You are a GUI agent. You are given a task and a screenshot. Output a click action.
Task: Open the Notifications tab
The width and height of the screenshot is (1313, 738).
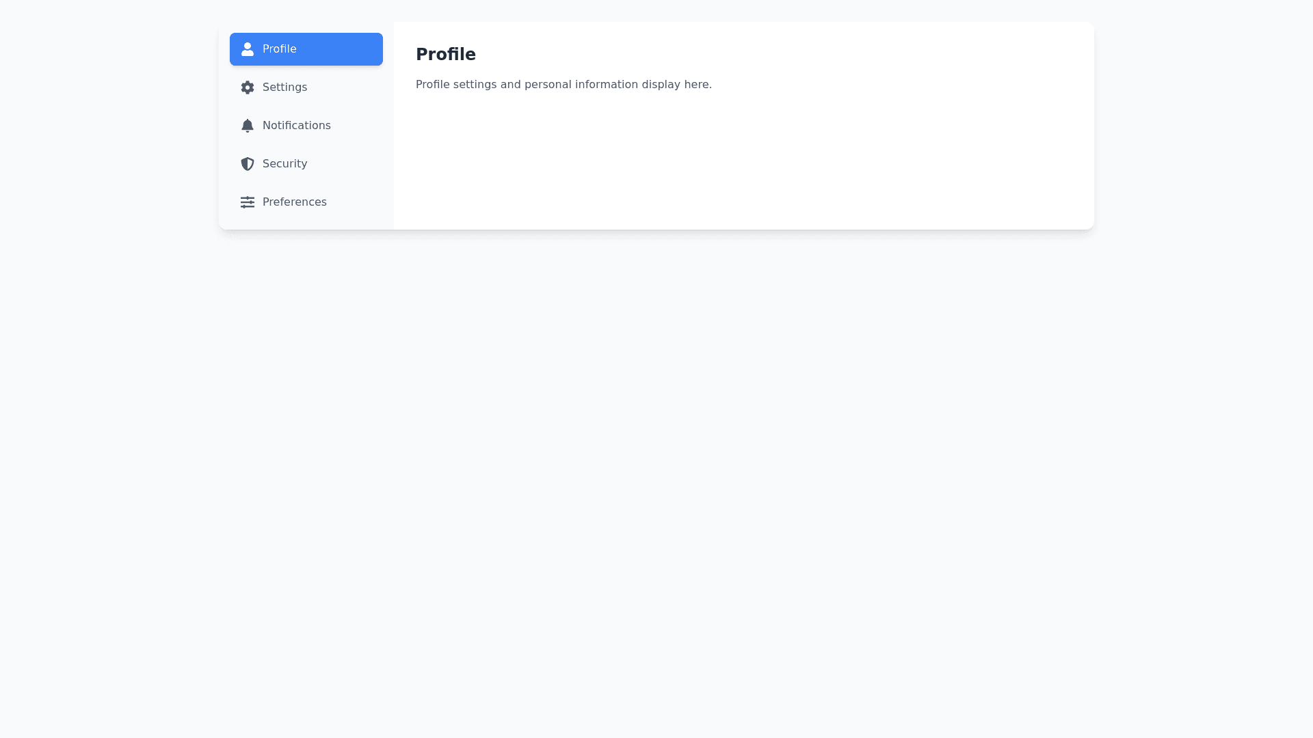click(x=296, y=126)
